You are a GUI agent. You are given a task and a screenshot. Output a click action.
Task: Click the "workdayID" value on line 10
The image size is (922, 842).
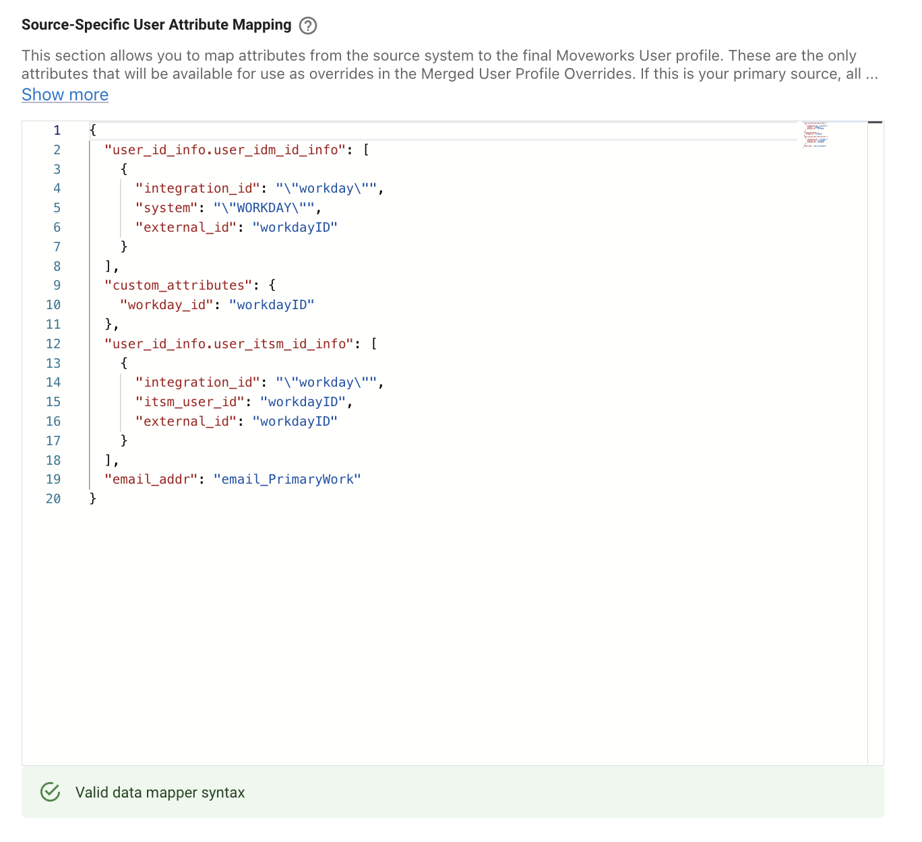pos(272,305)
